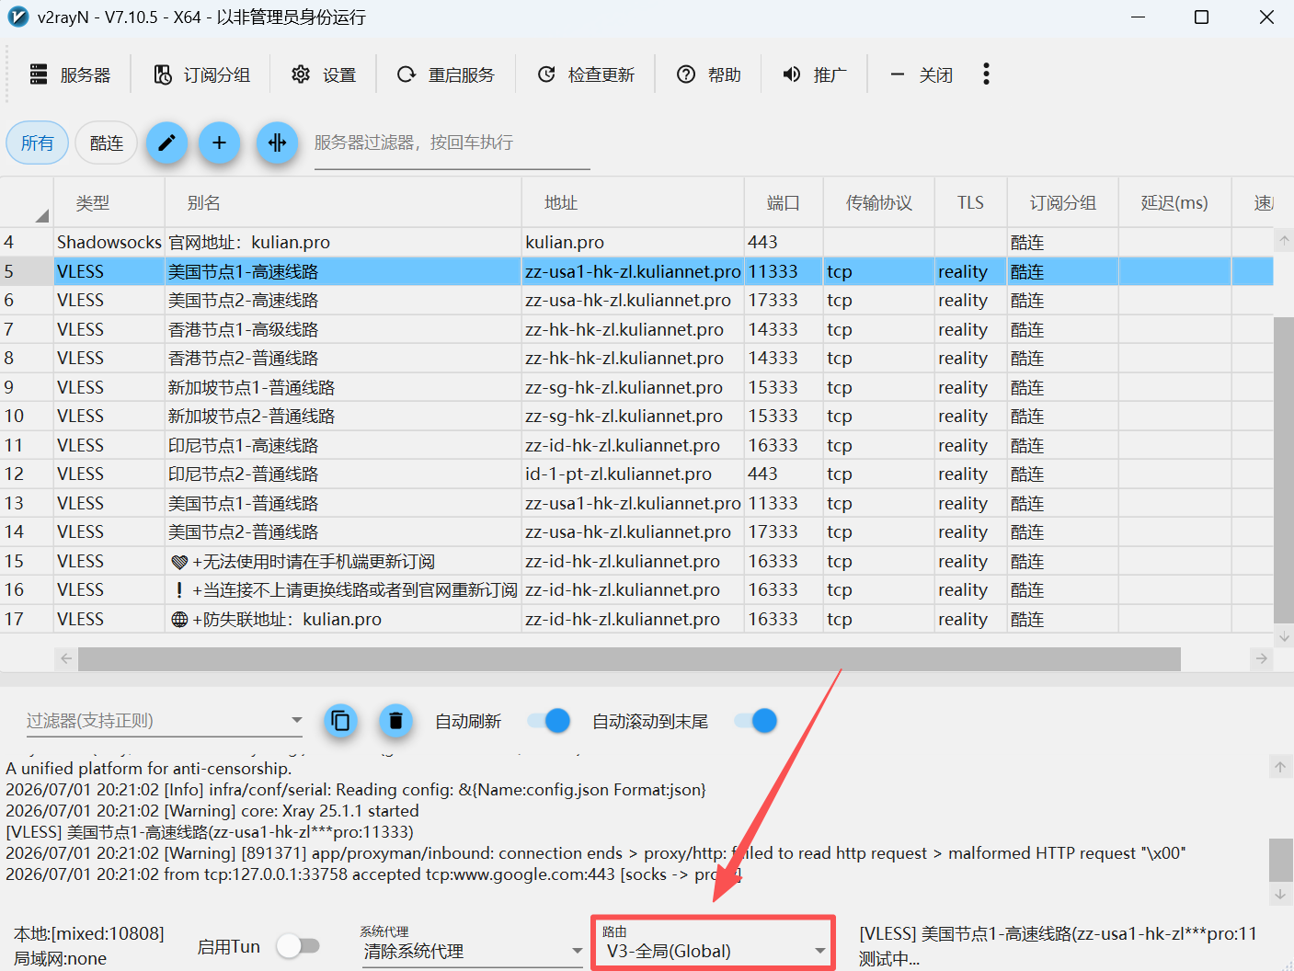Click the 关闭 toolbar button
Viewport: 1294px width, 971px height.
(922, 74)
